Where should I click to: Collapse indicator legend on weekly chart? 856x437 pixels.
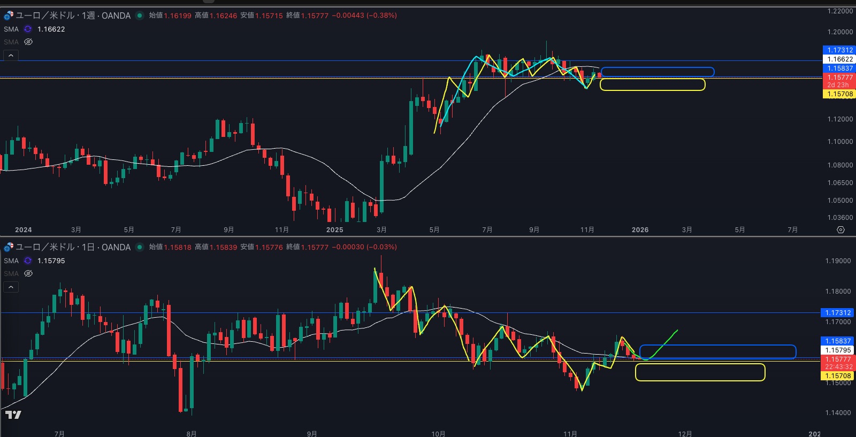[11, 55]
